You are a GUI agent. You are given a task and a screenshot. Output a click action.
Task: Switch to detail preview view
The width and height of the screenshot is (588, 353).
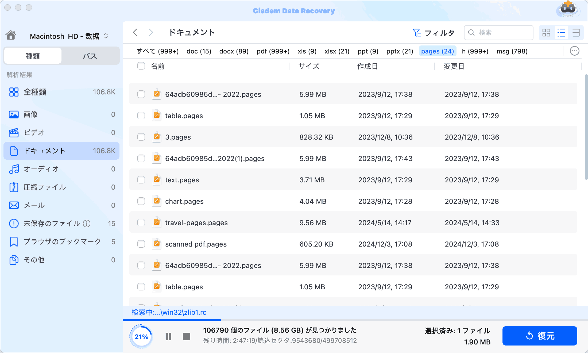(576, 33)
